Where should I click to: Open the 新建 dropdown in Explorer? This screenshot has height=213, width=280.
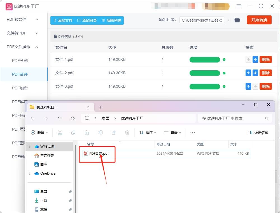(39, 133)
